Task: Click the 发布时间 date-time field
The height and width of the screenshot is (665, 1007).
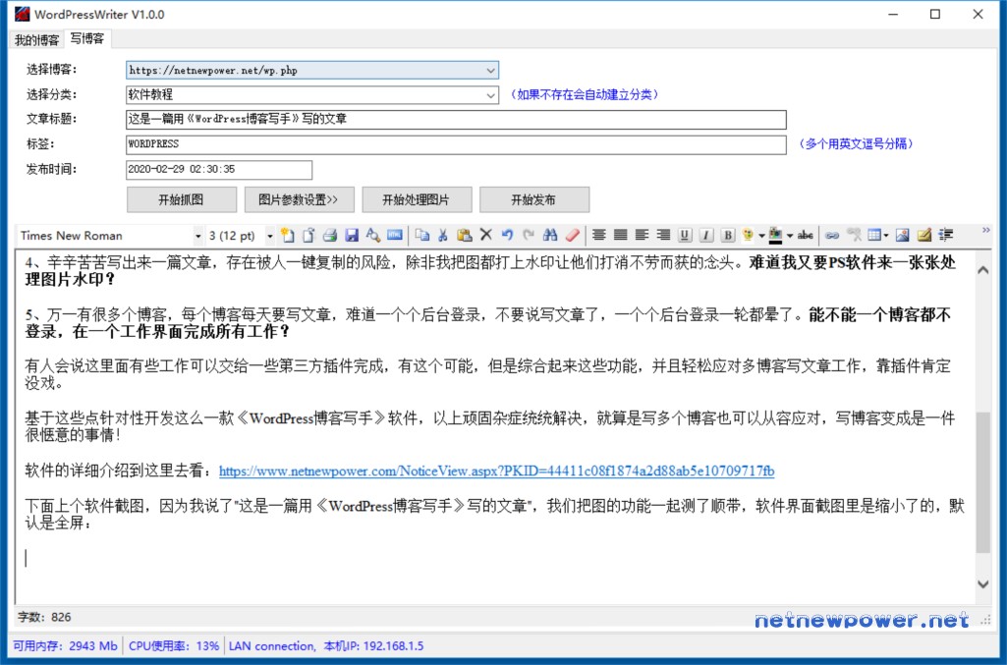Action: [219, 170]
